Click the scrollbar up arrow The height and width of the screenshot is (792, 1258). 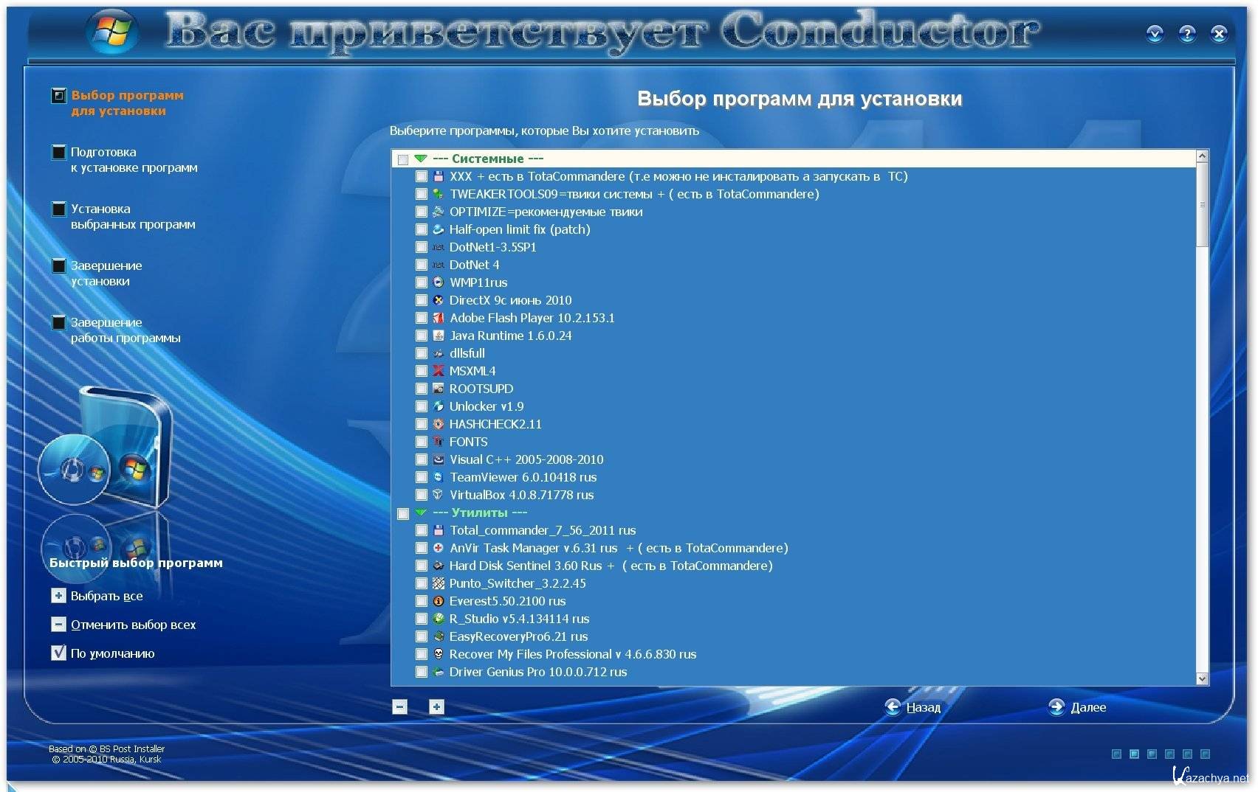1202,156
